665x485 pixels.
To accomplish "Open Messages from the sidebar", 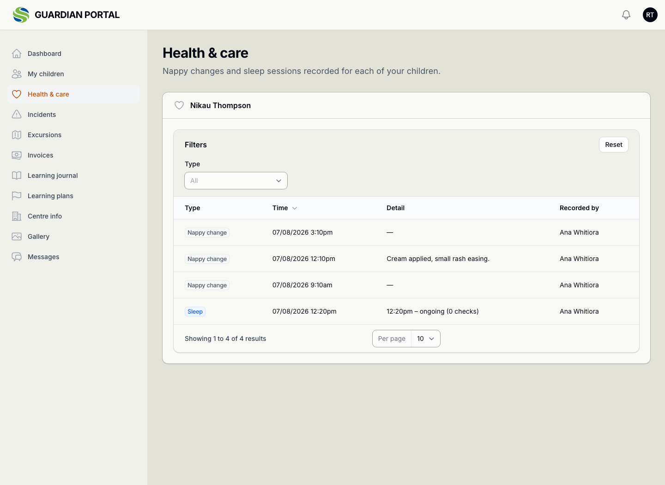I will pos(73,257).
